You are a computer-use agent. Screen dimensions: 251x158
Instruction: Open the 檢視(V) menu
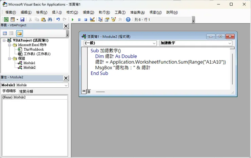[42, 12]
